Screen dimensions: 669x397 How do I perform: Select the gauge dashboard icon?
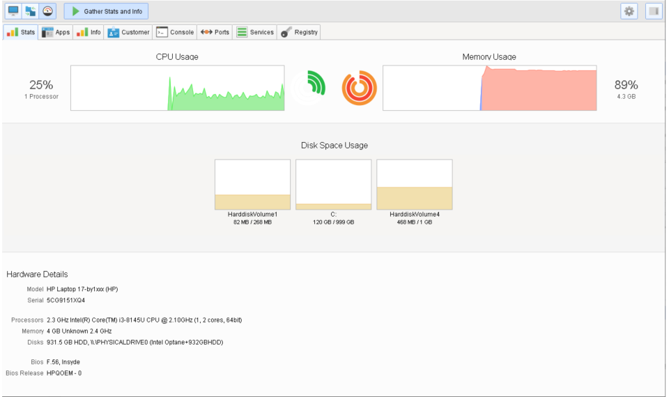(48, 11)
